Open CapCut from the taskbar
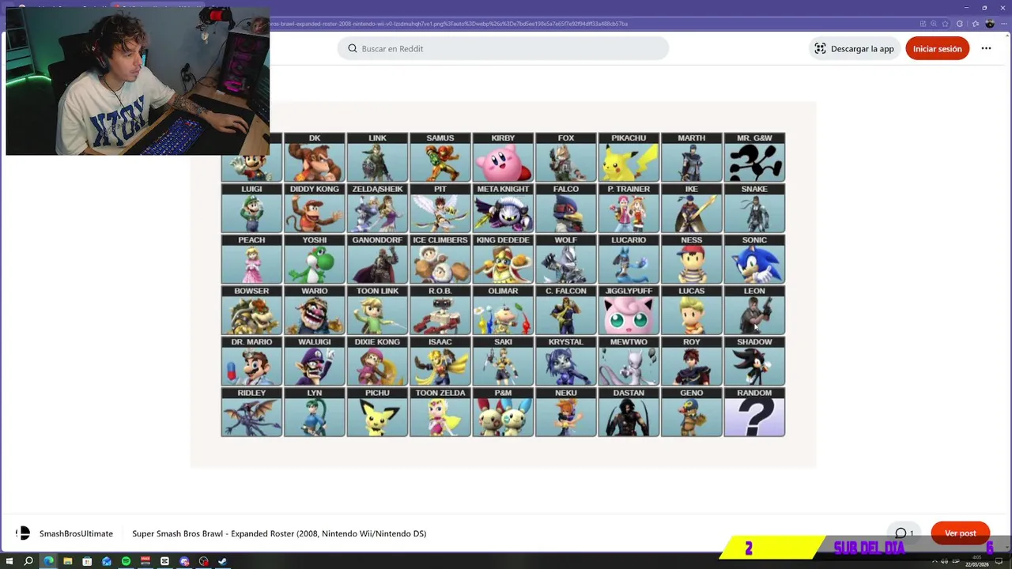 coord(164,561)
